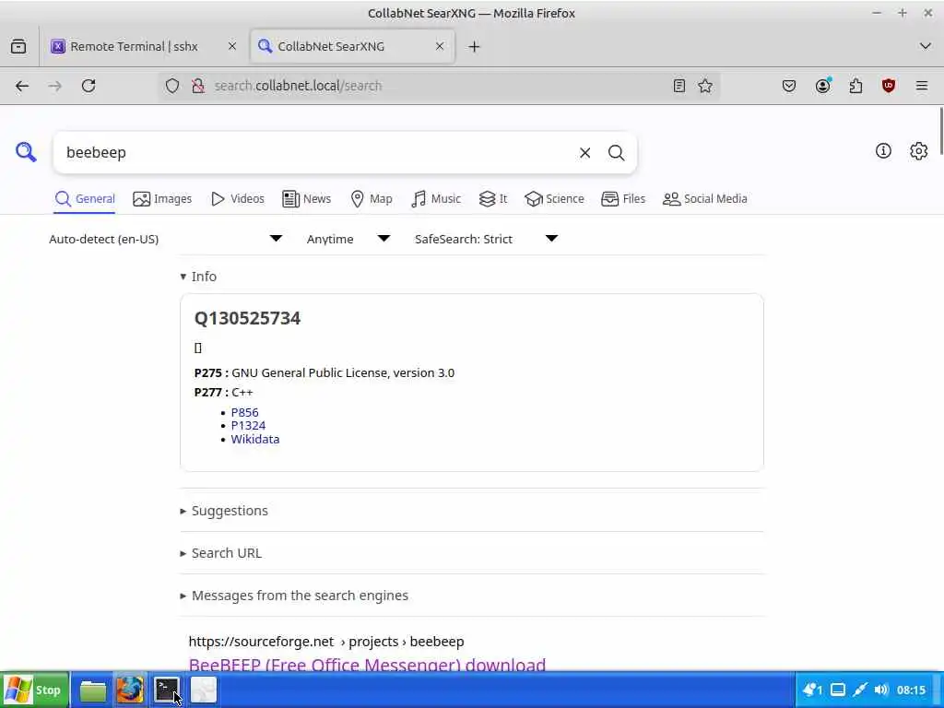Screen dimensions: 944x708
Task: Open the Auto-detect (en-US) language dropdown
Action: 166,239
